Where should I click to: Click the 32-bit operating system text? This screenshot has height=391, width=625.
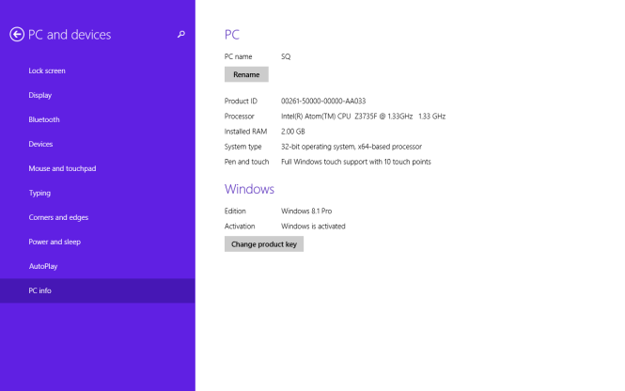pos(352,147)
